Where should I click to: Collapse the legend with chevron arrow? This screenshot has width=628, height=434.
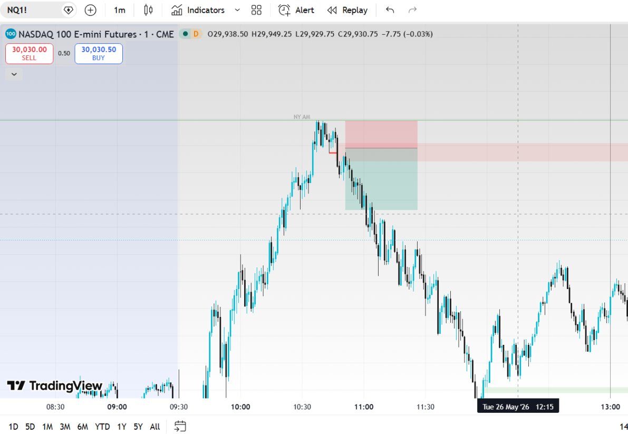14,74
